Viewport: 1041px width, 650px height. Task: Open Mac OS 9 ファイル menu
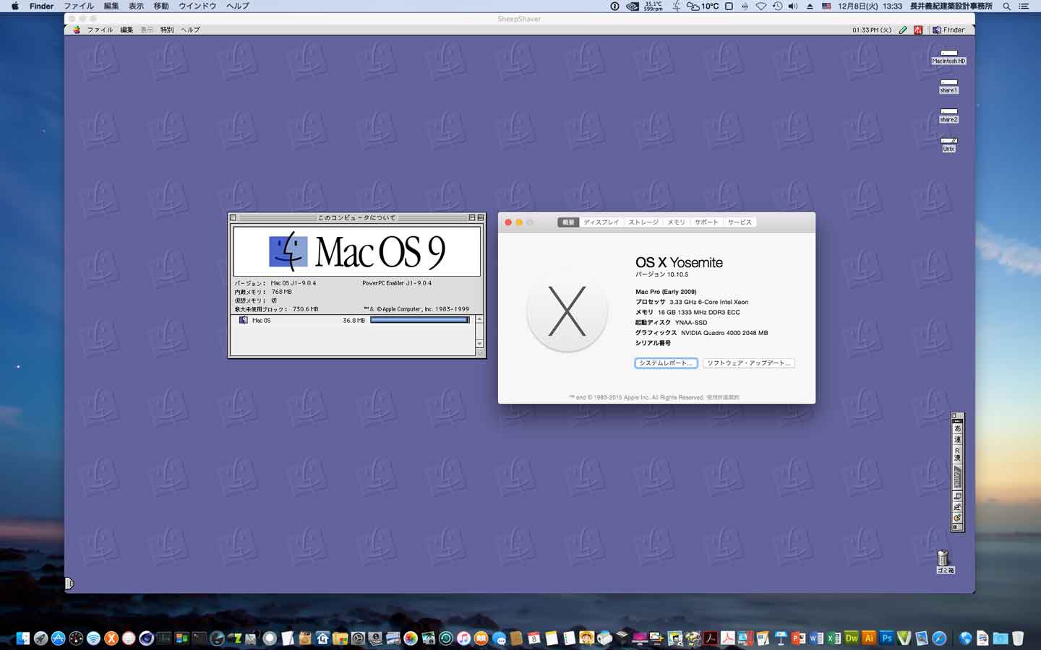(x=100, y=30)
